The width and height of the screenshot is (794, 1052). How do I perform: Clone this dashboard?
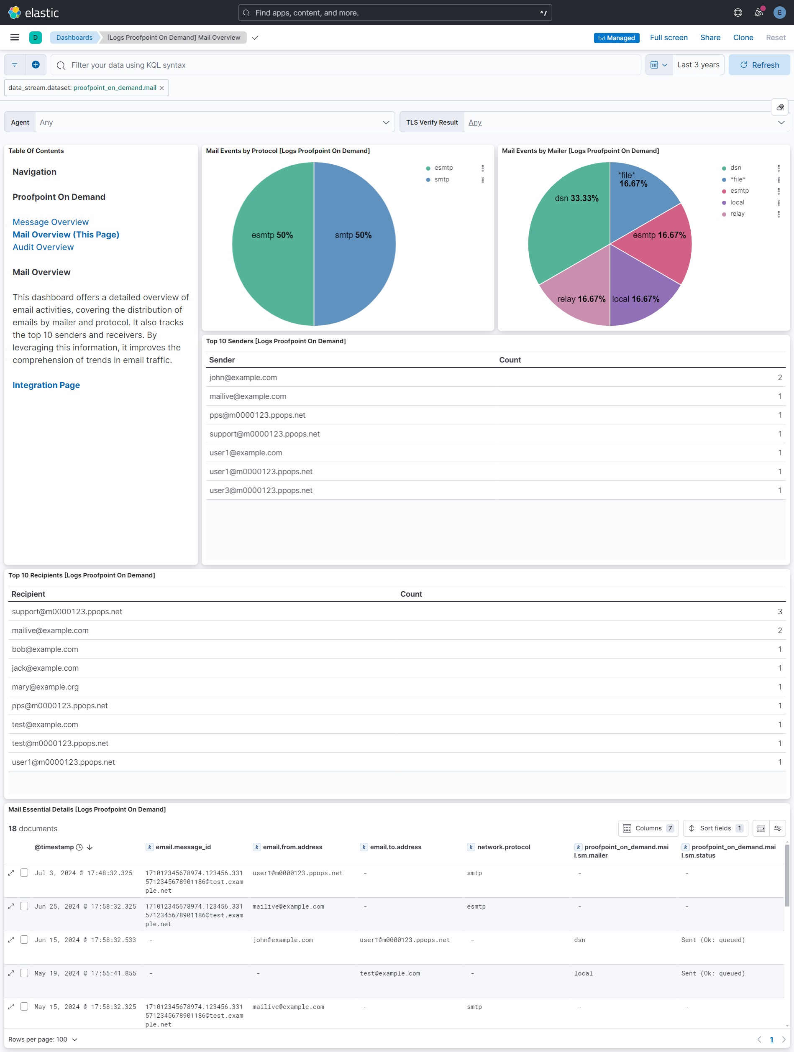(x=743, y=38)
